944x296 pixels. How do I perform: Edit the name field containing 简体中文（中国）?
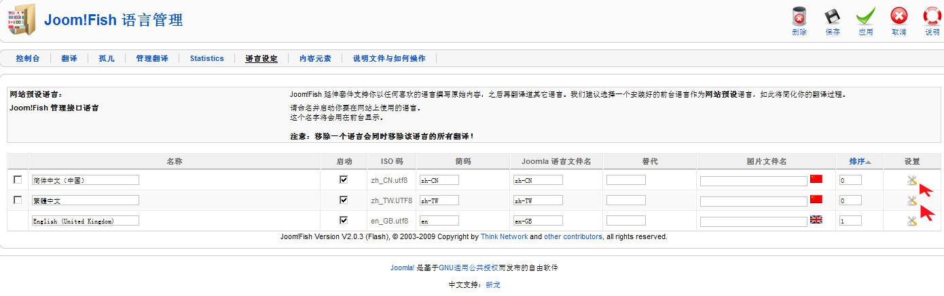(x=85, y=180)
